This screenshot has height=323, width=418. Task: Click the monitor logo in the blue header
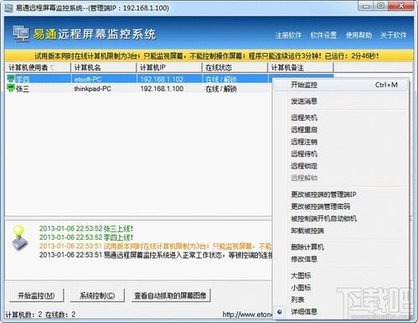pyautogui.click(x=21, y=34)
